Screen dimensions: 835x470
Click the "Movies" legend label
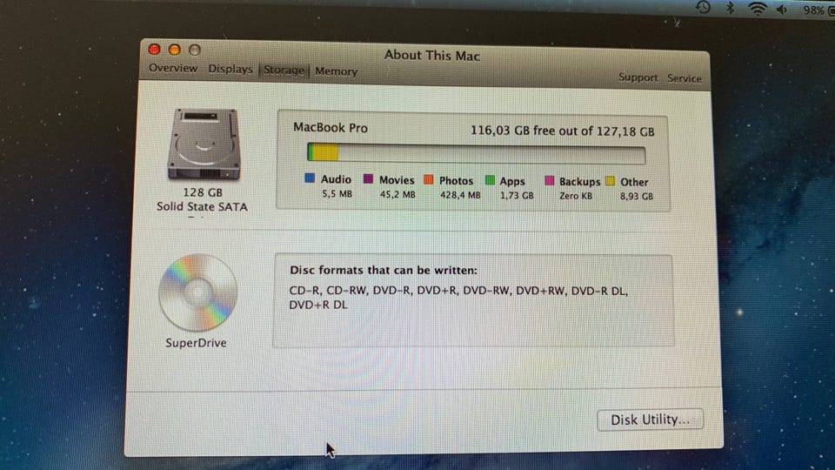397,180
